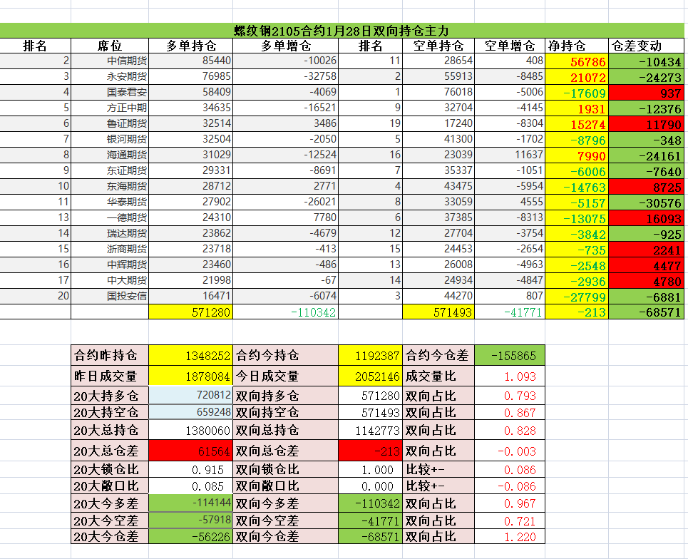
Task: Select the 国投安信 cell
Action: coord(110,296)
